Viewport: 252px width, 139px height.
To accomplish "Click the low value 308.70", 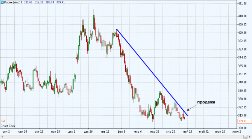I will coord(50,2).
